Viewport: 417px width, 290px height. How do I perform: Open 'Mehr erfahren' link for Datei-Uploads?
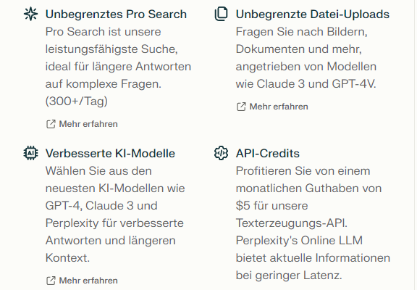point(279,107)
